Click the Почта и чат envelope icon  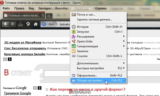(74, 15)
